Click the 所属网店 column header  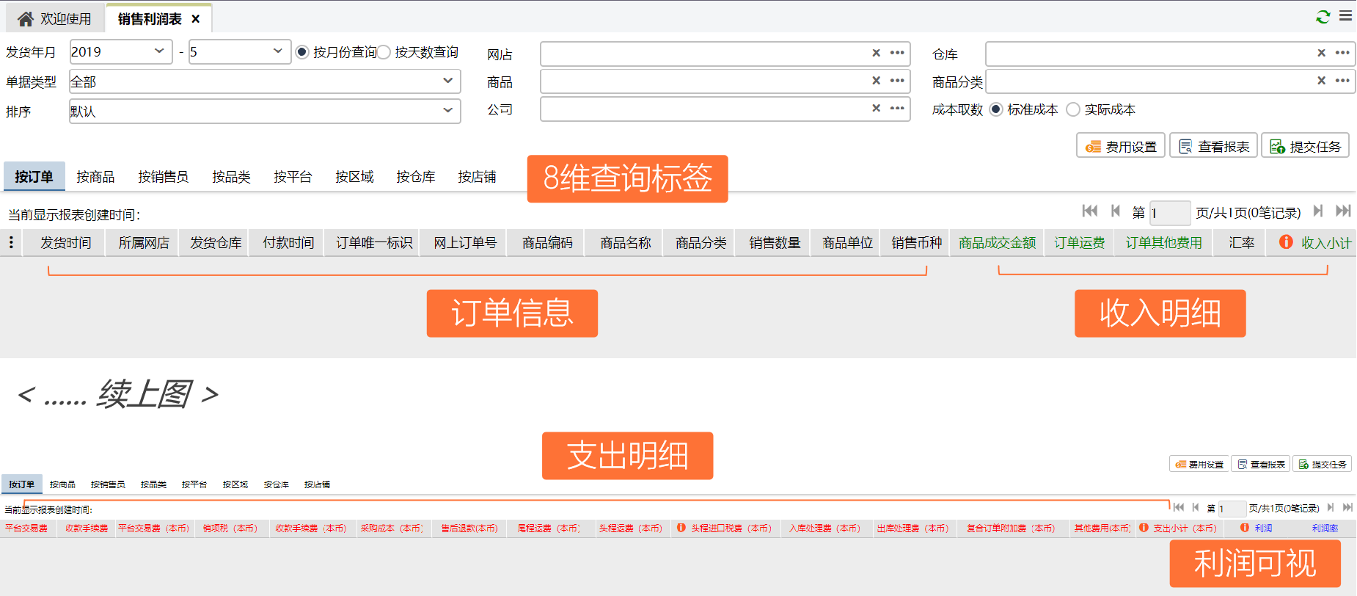tap(144, 243)
